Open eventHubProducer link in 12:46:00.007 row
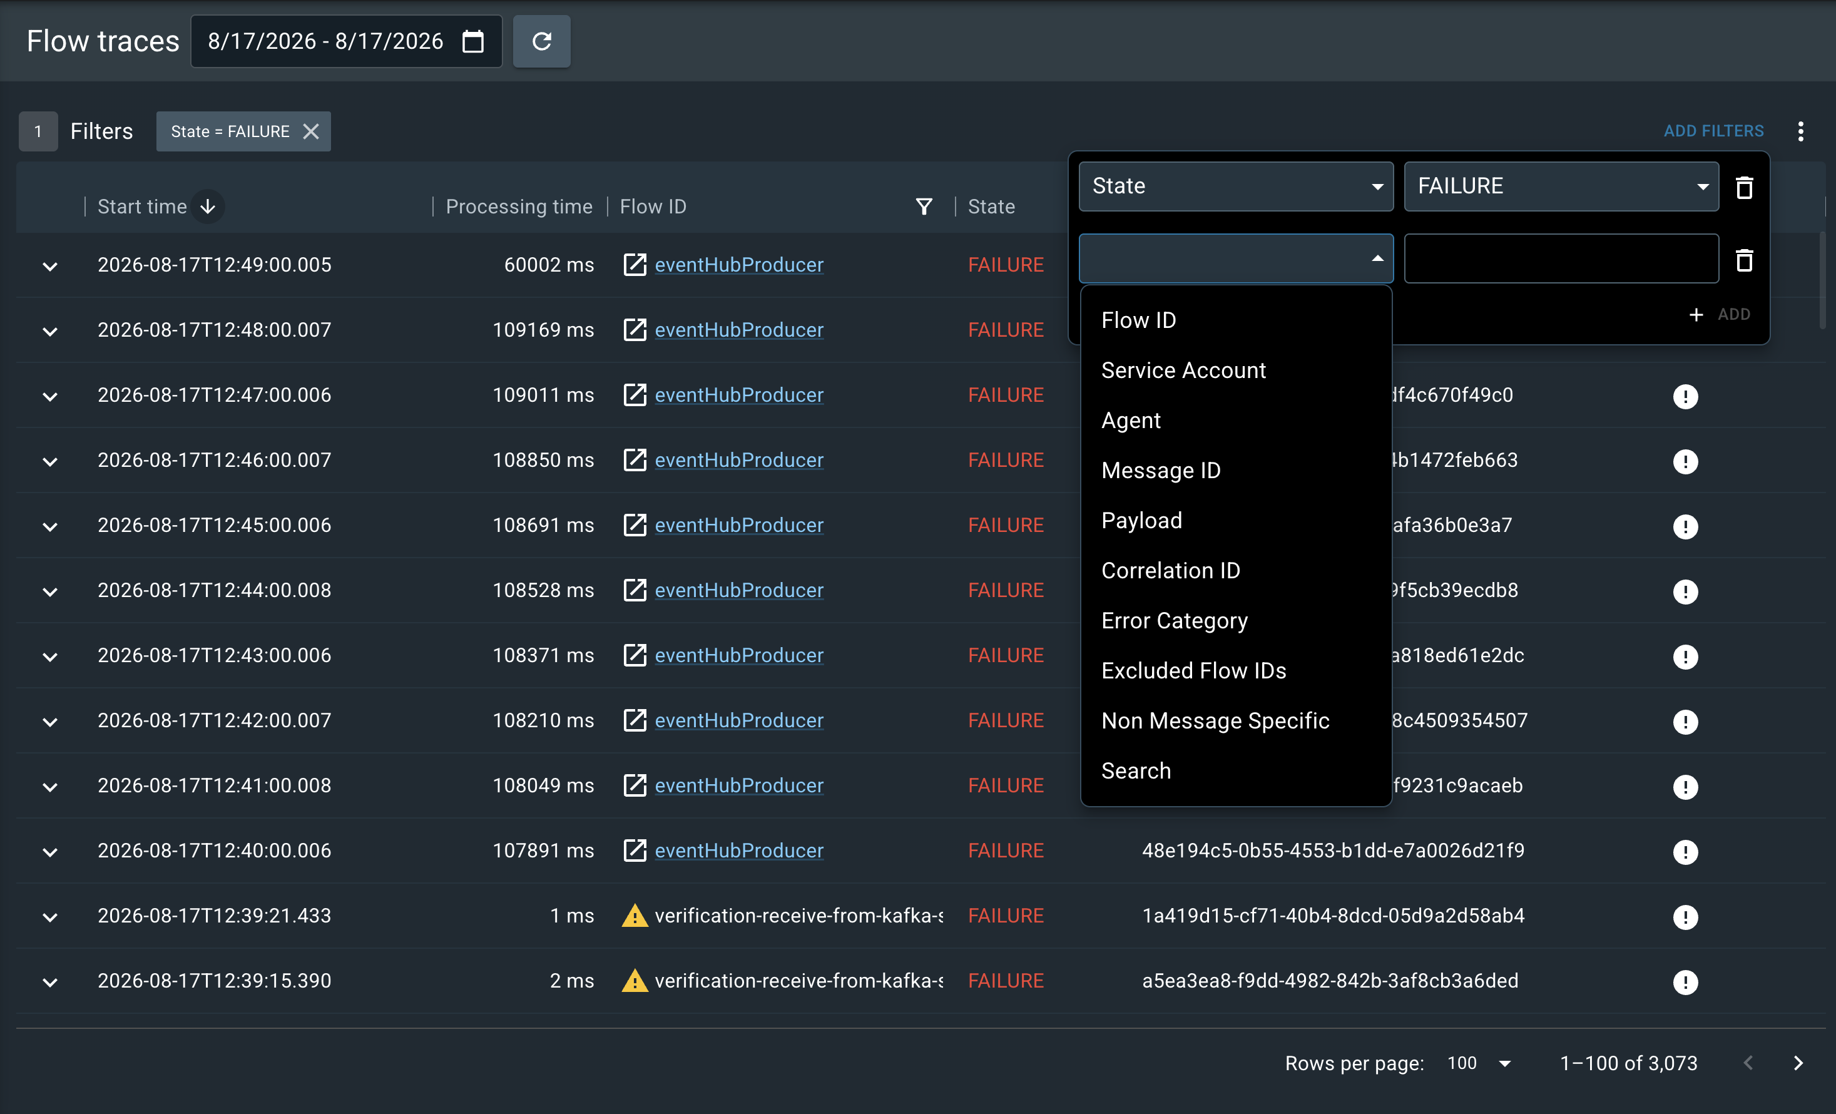Viewport: 1836px width, 1114px height. (x=739, y=460)
